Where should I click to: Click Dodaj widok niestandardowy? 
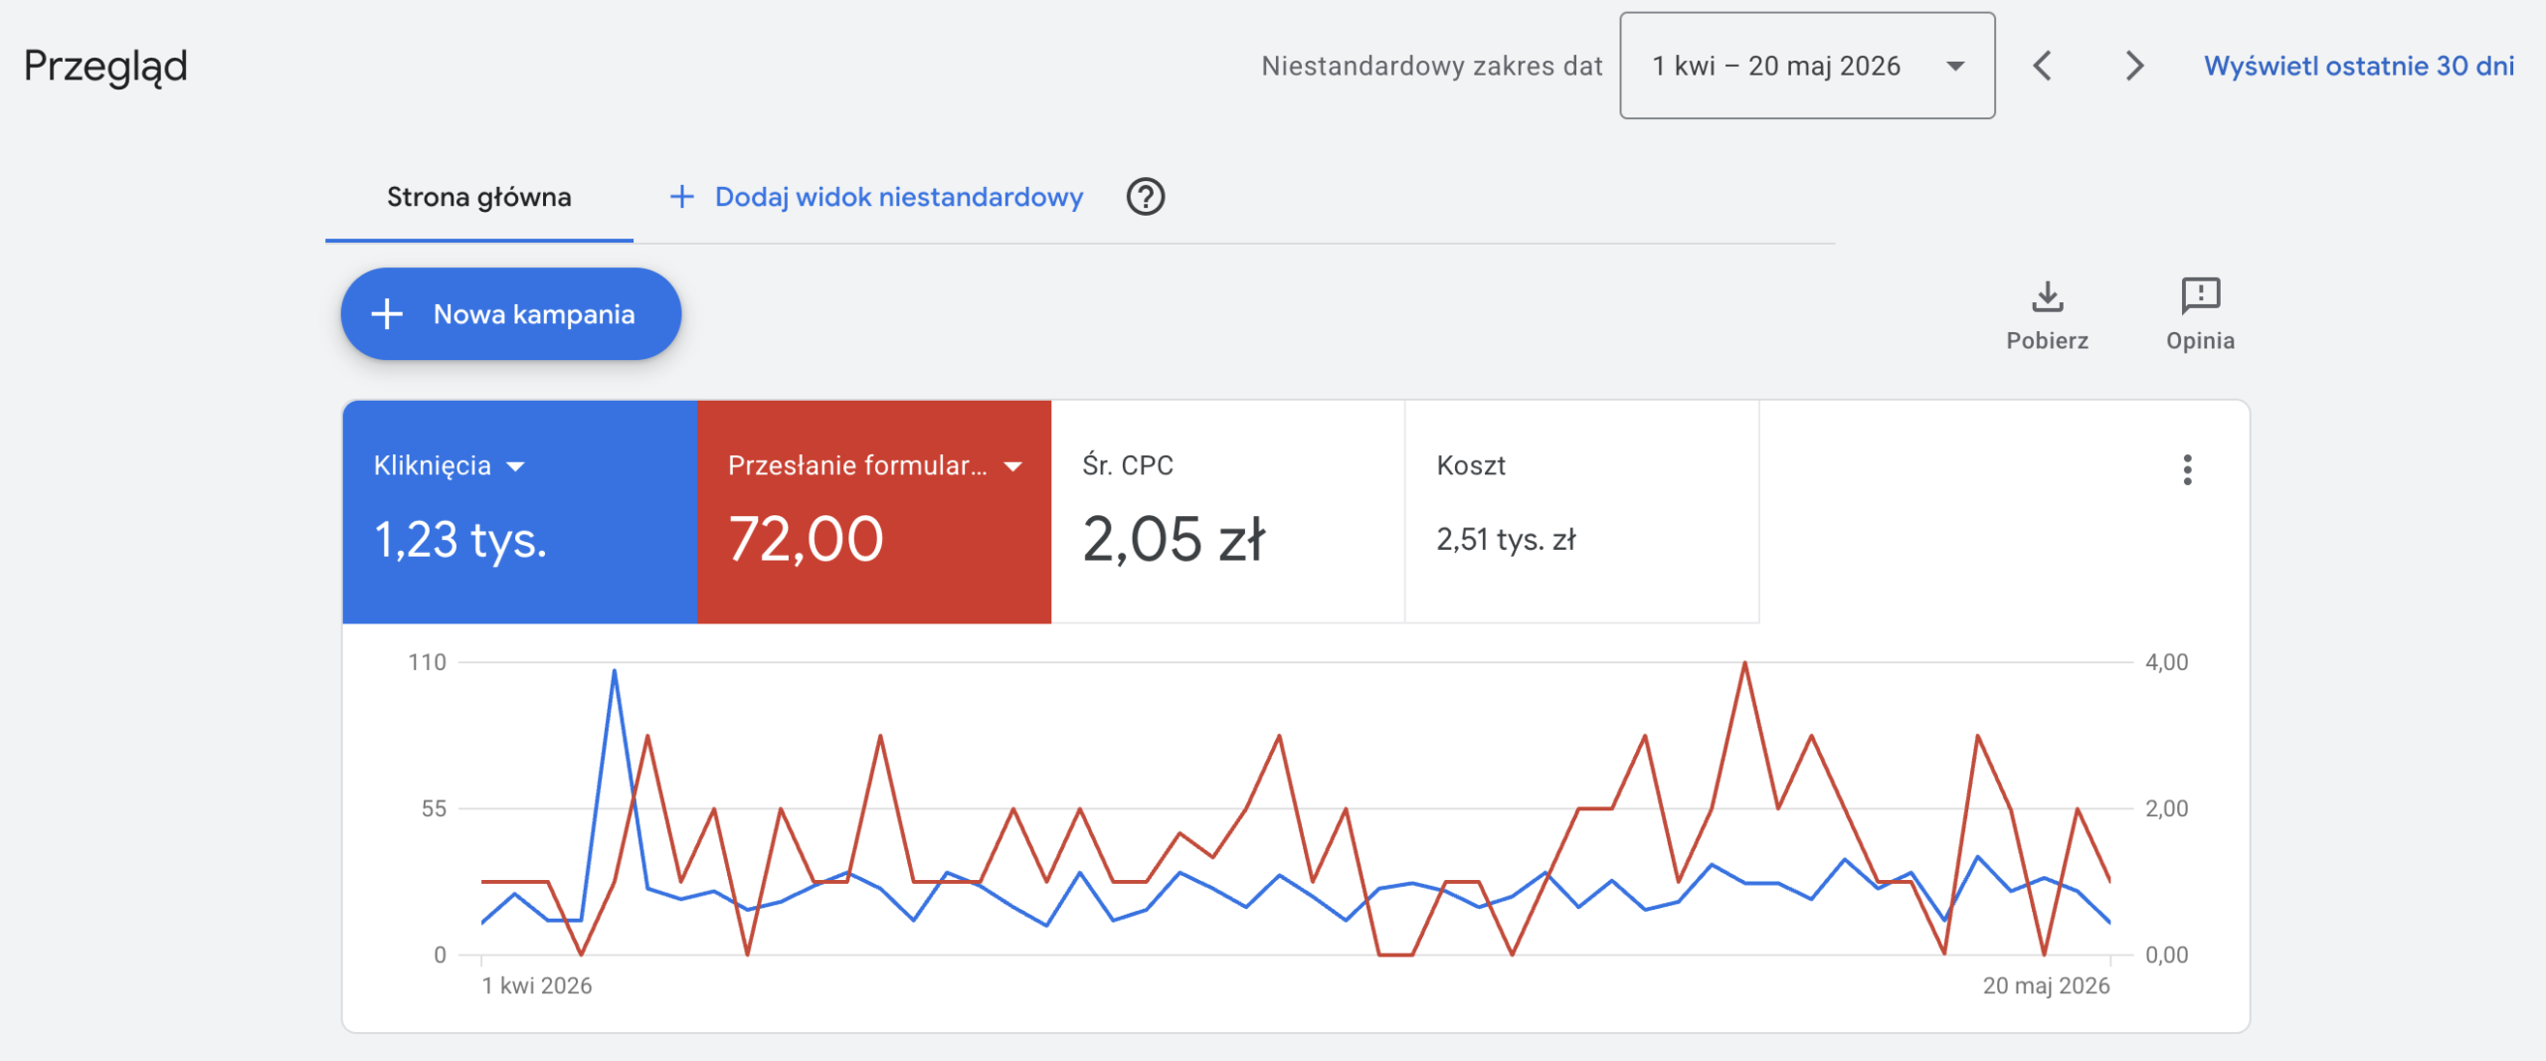[x=879, y=197]
